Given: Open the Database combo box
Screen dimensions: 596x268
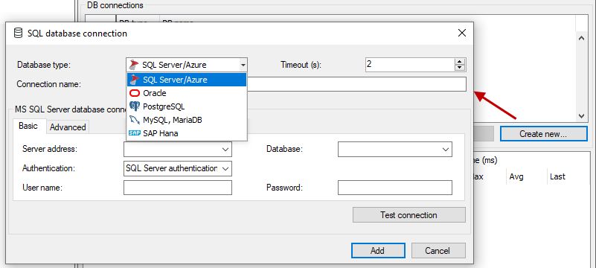Looking at the screenshot, I should (x=446, y=150).
